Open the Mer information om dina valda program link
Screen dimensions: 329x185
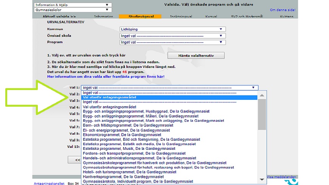[106, 76]
